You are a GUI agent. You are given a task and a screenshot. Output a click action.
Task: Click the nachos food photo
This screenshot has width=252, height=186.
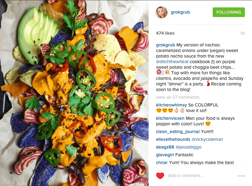(x=74, y=93)
